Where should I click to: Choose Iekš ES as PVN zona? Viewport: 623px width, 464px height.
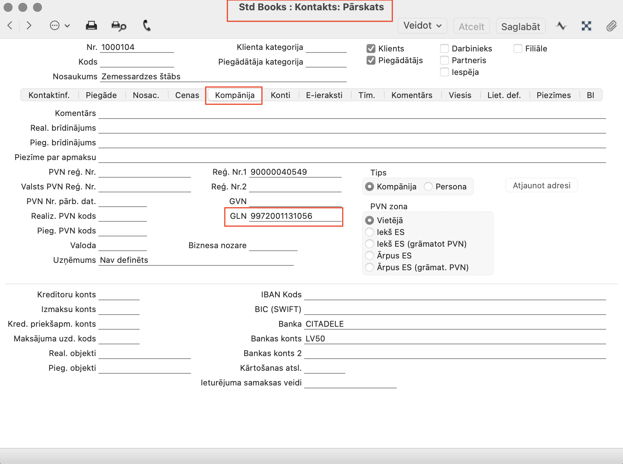pos(370,232)
